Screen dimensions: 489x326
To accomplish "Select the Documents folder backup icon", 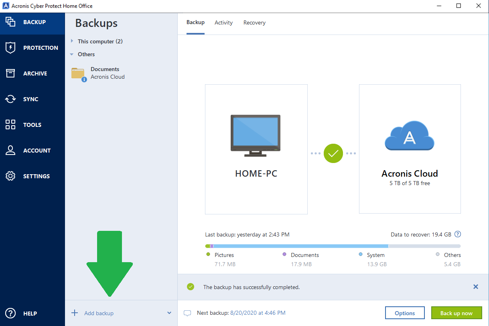I will [x=79, y=74].
